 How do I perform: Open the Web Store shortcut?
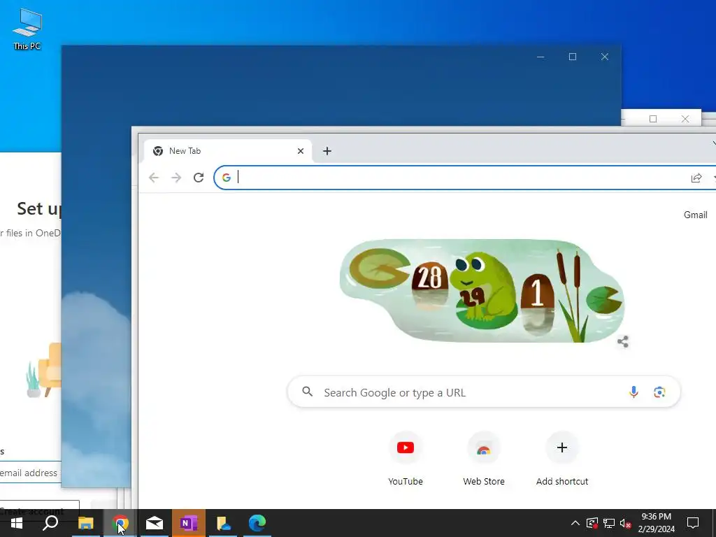coord(484,459)
